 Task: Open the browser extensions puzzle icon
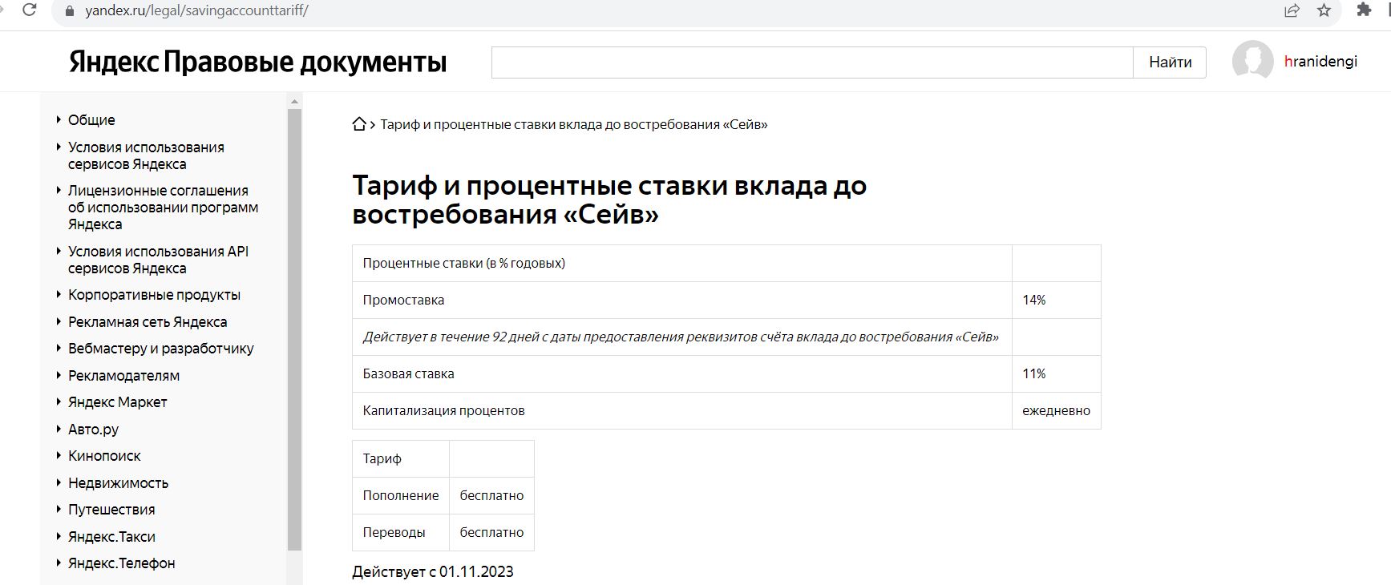1364,10
